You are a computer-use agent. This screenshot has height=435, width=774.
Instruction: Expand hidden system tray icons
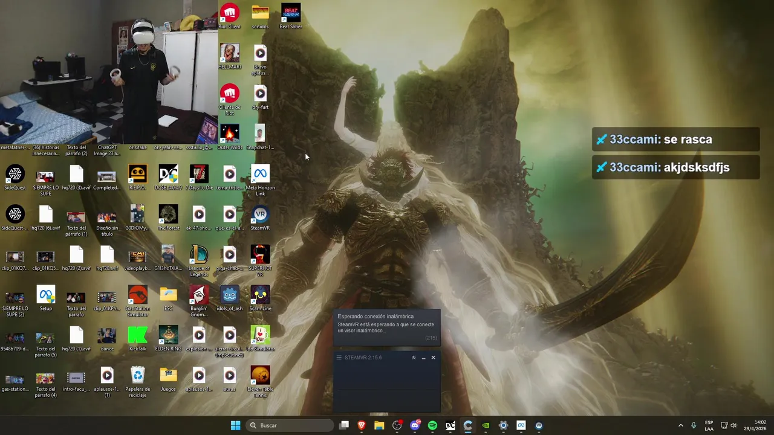pyautogui.click(x=680, y=425)
